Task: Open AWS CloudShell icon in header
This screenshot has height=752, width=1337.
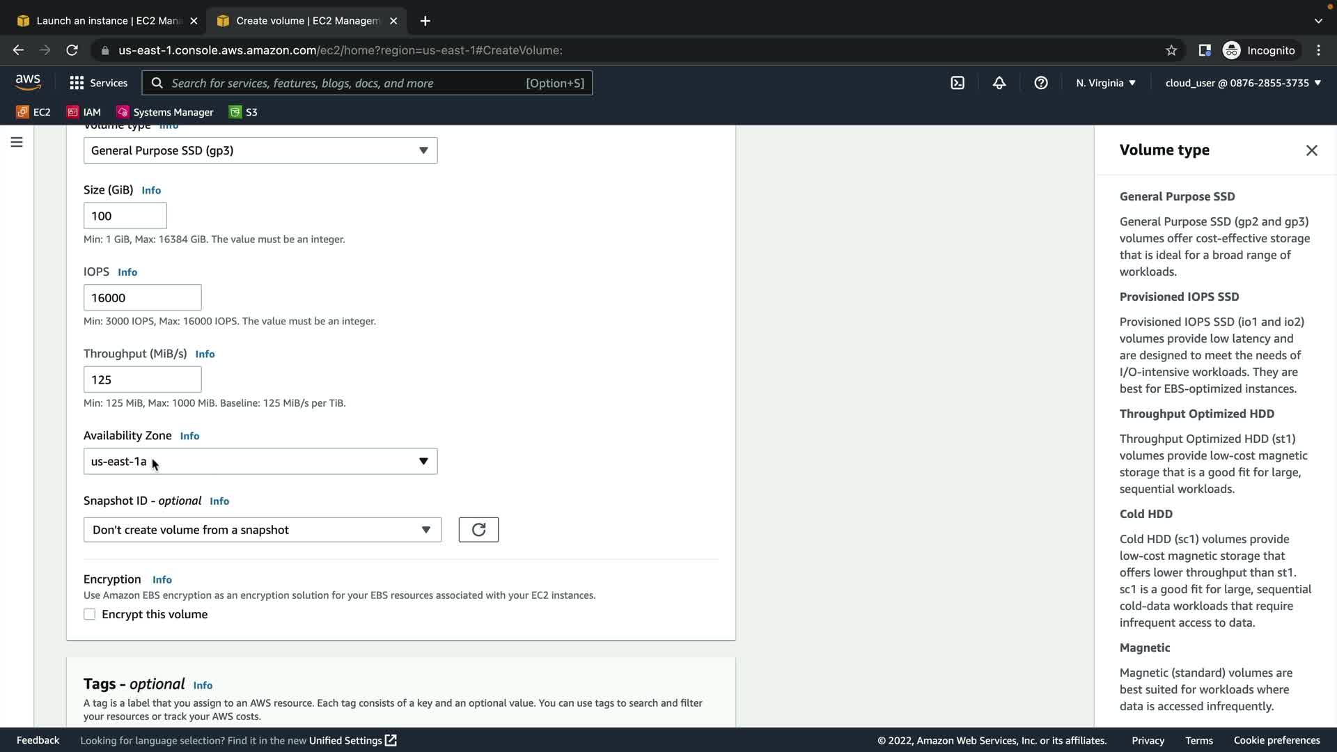Action: (957, 83)
